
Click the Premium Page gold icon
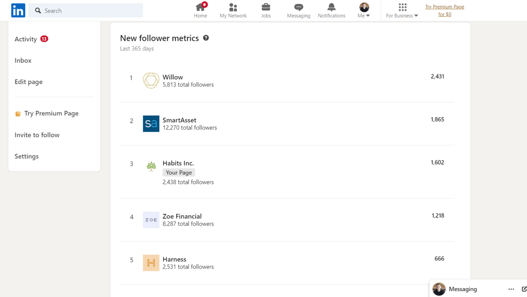[x=18, y=114]
